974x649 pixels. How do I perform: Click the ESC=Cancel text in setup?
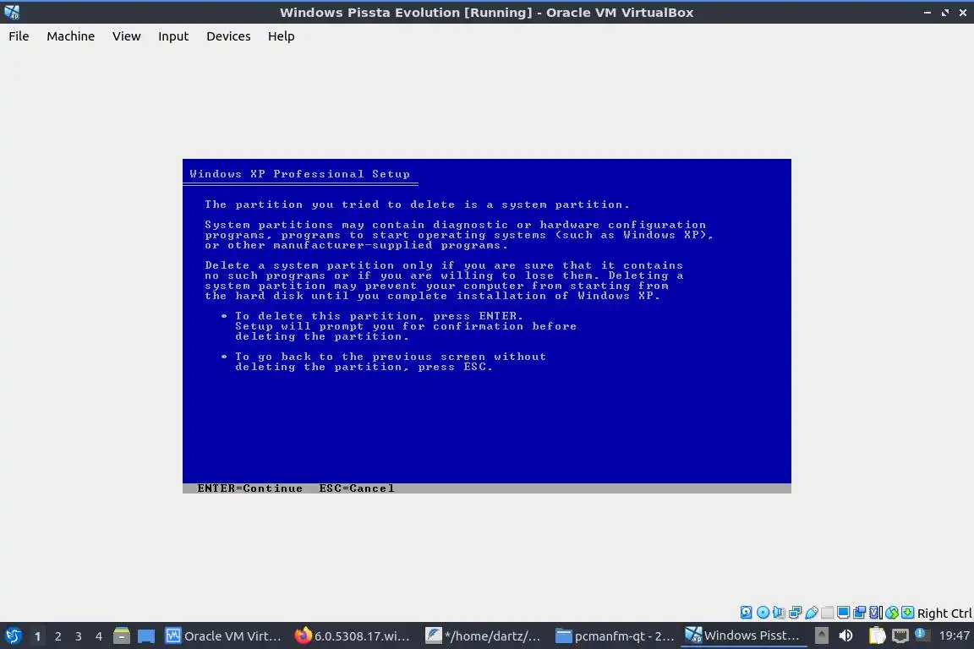[357, 488]
